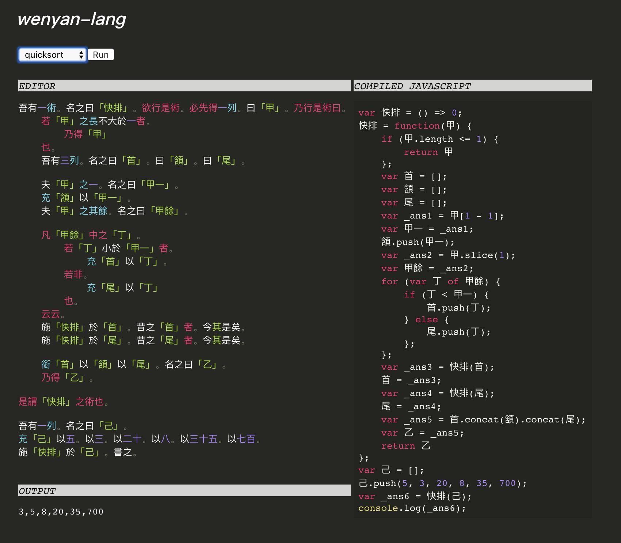This screenshot has width=621, height=543.
Task: Click compiled line var _ans3 = 快排(首)
Action: [438, 367]
